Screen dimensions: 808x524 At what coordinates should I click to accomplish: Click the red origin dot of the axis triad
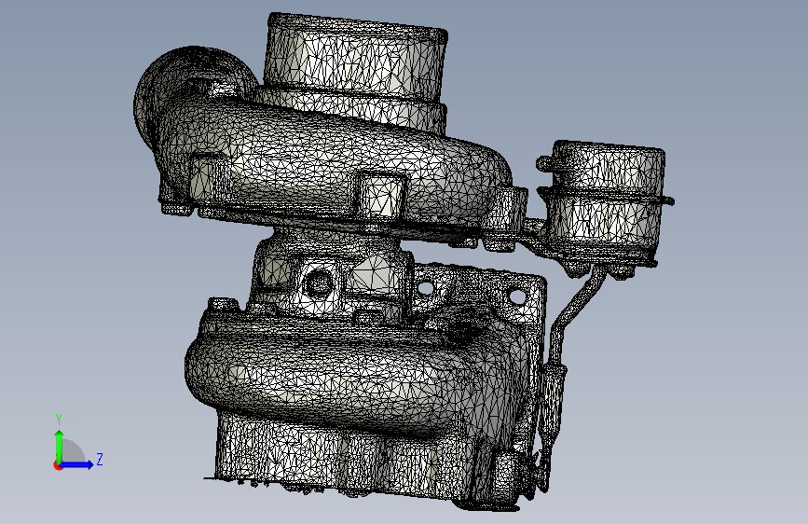click(58, 465)
